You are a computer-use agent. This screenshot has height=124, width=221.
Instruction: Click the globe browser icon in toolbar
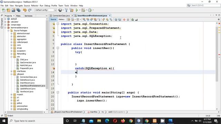click(x=60, y=10)
